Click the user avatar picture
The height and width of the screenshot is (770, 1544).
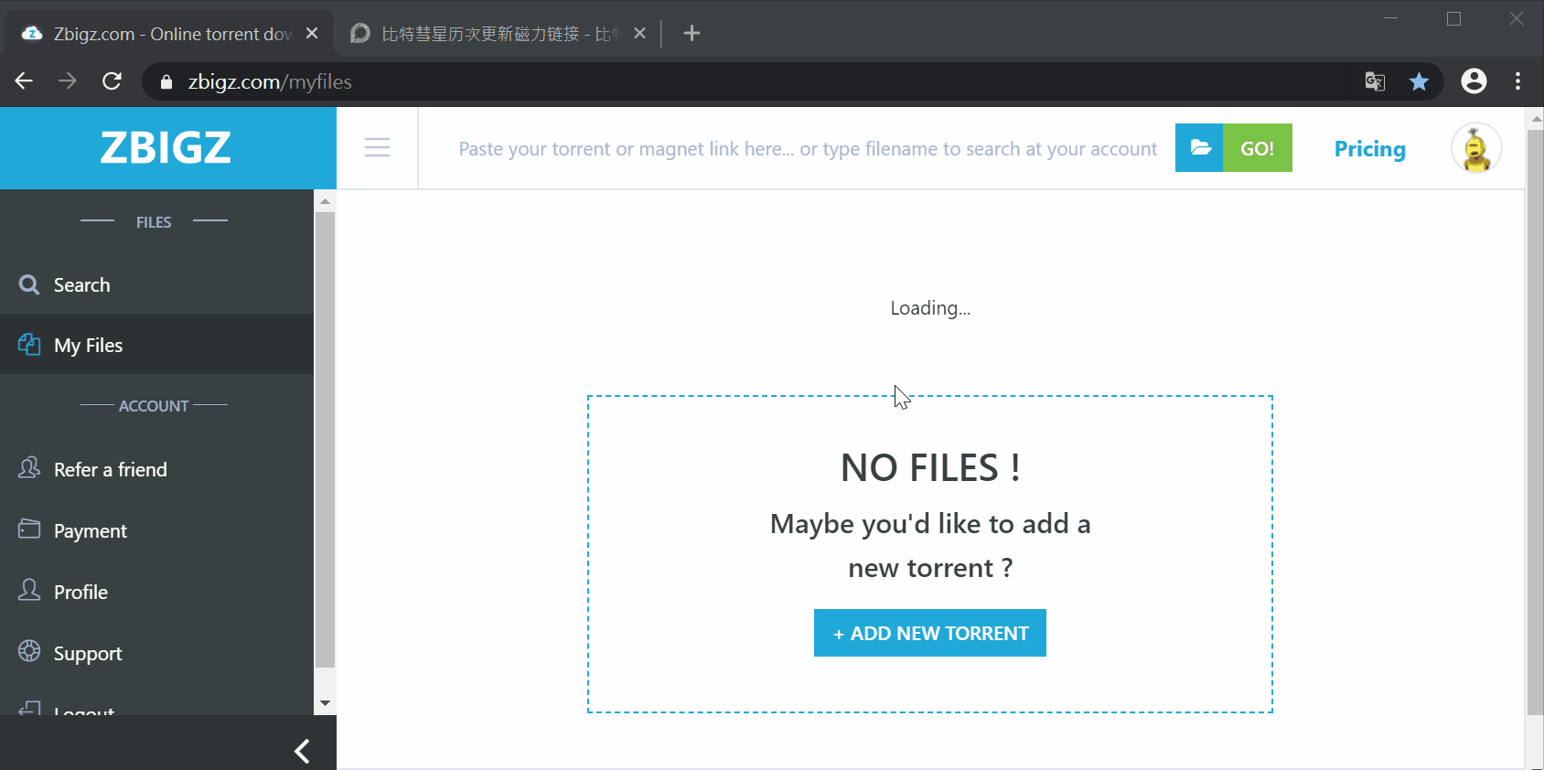[1476, 147]
